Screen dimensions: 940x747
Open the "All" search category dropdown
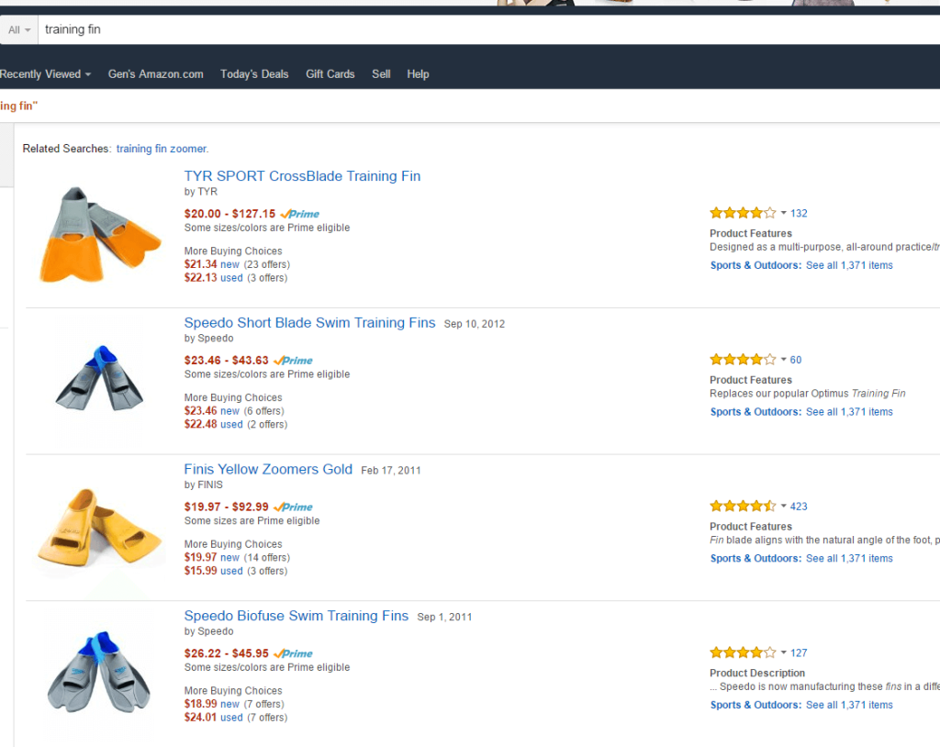(18, 28)
